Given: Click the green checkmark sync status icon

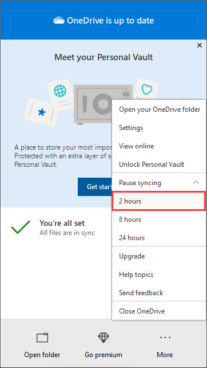Looking at the screenshot, I should (21, 227).
